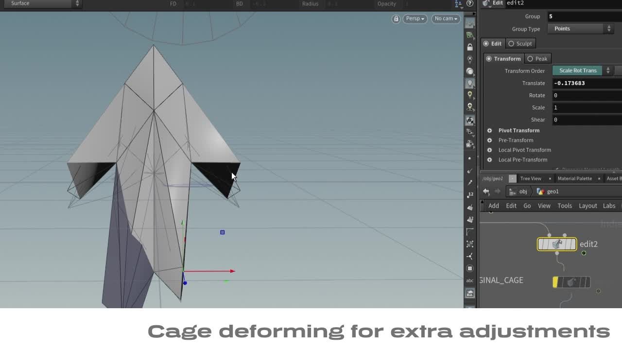Toggle display point normals icon
622x350 pixels.
[x=470, y=171]
